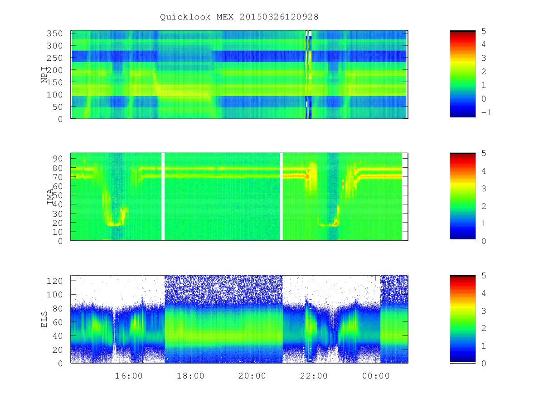Click the 20:00 time axis label
This screenshot has height=408, width=544.
253,376
